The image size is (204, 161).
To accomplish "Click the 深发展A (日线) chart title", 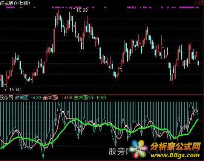I will click(x=15, y=3).
